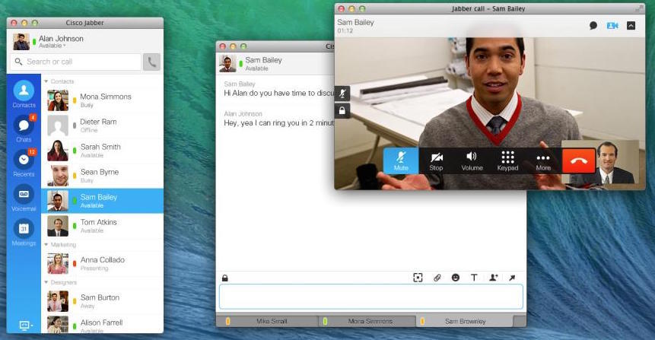Open the Recents call history
The width and height of the screenshot is (655, 340).
pos(24,163)
